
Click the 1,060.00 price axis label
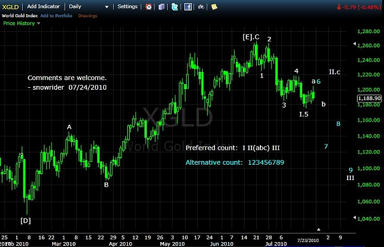[369, 202]
